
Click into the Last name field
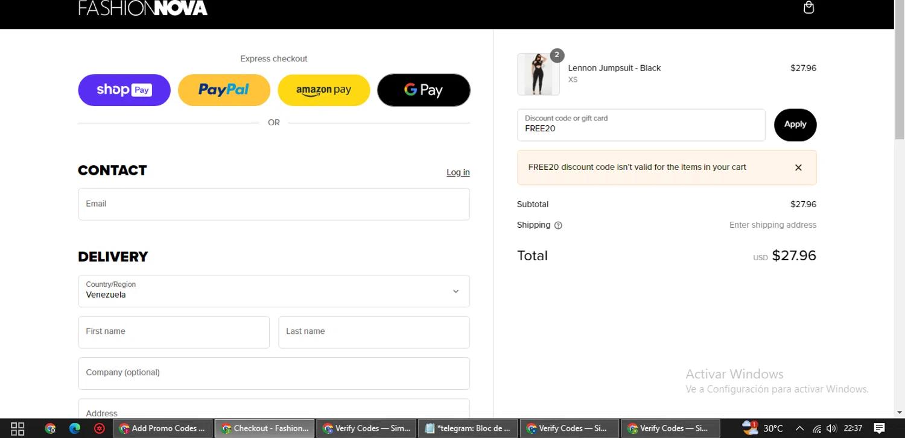point(374,332)
